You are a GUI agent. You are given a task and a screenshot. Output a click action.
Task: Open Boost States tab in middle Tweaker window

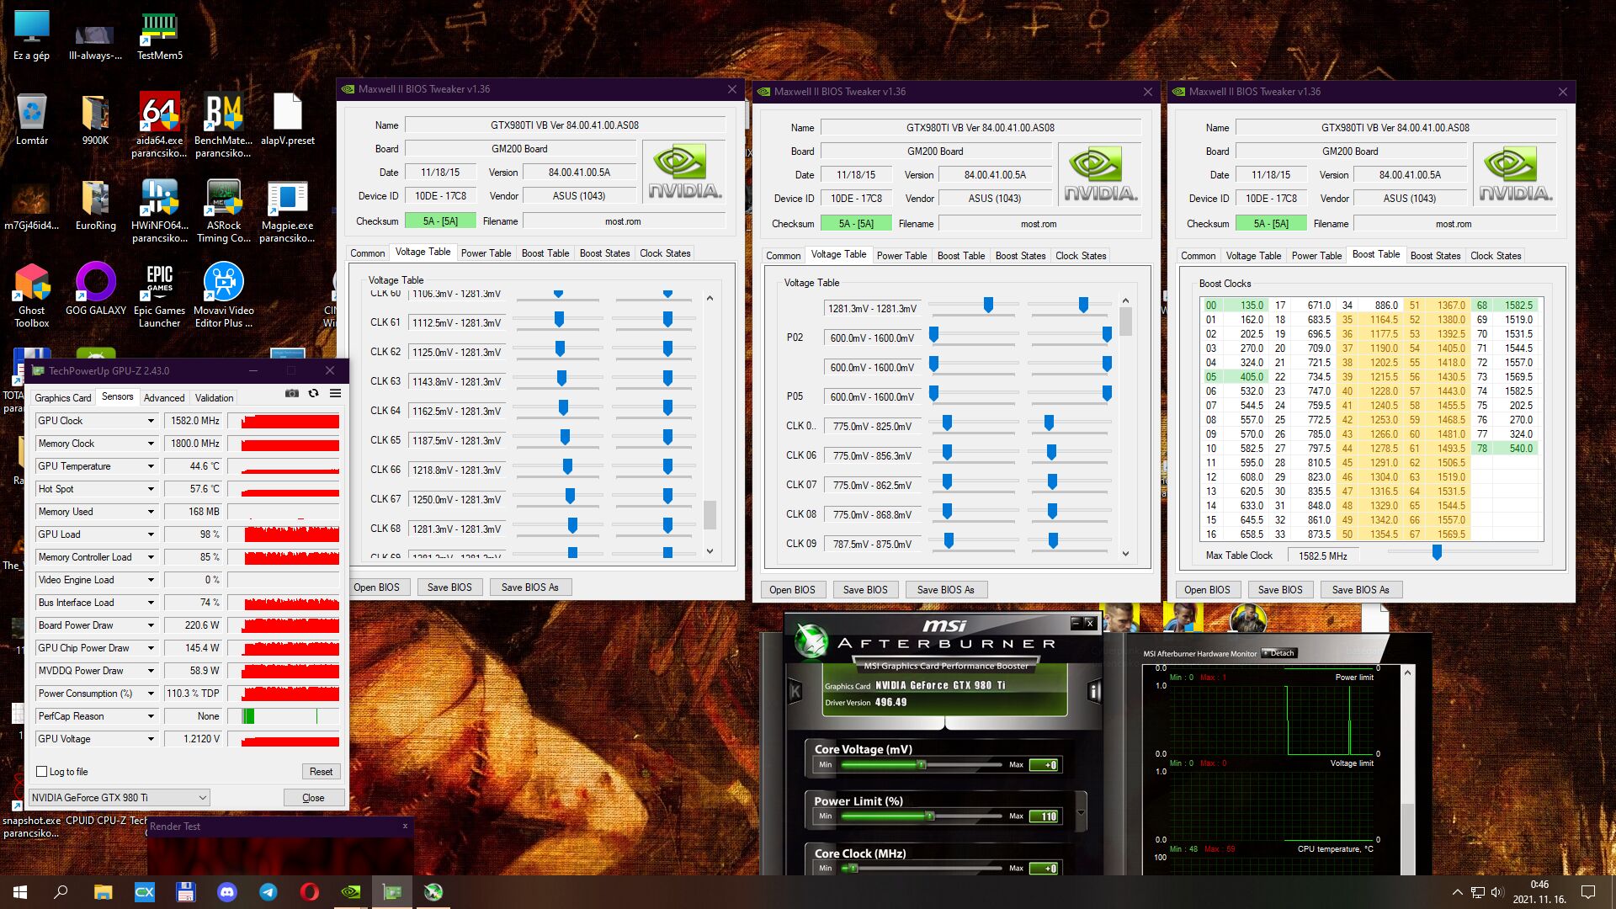point(1020,256)
